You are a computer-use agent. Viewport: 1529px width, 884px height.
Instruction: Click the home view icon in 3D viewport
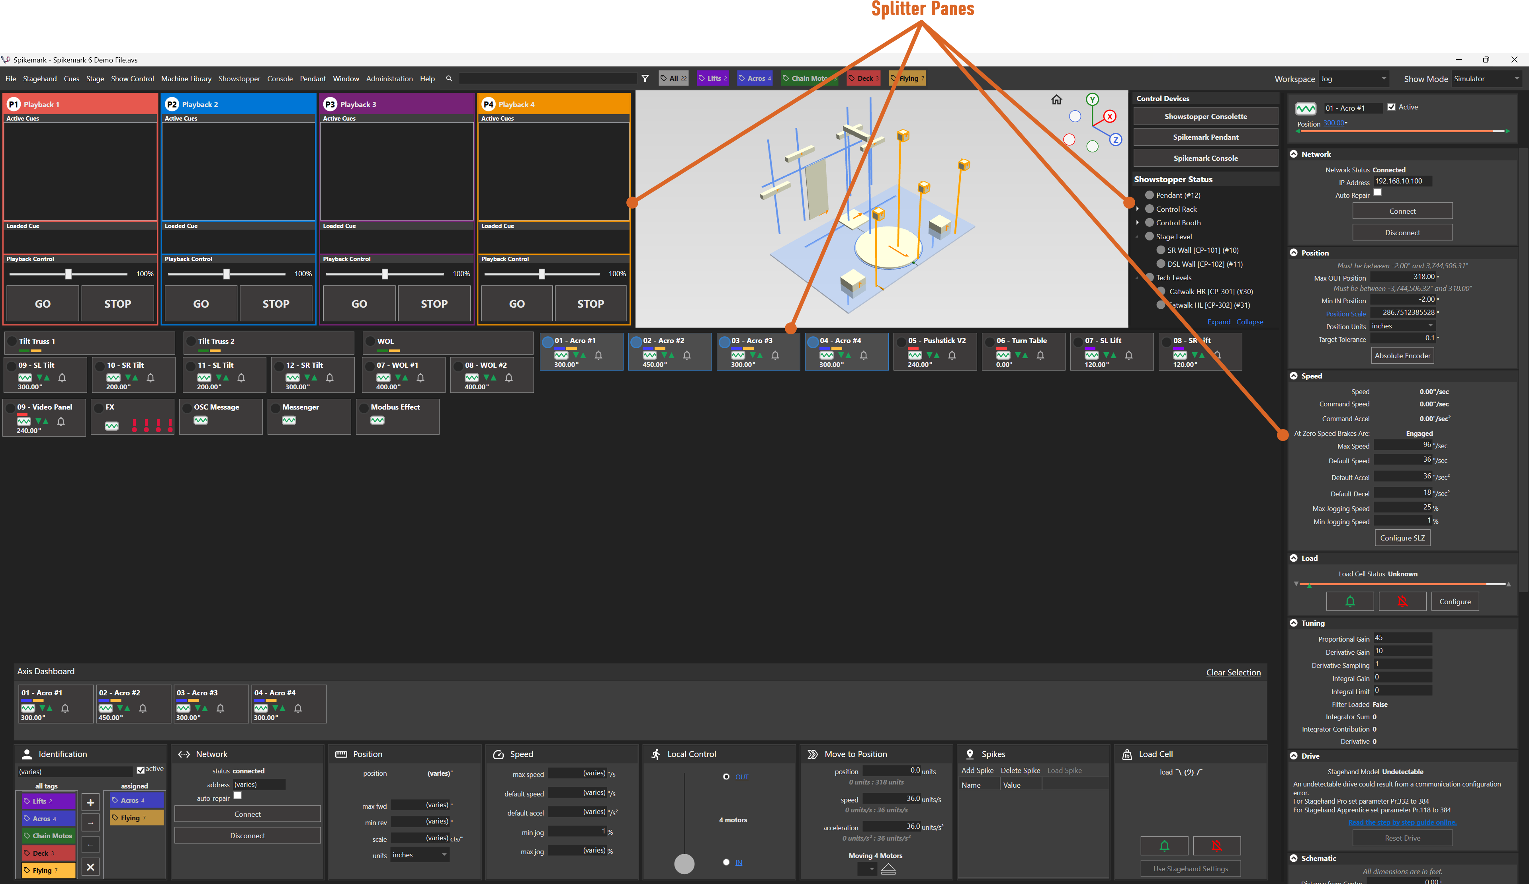point(1056,100)
